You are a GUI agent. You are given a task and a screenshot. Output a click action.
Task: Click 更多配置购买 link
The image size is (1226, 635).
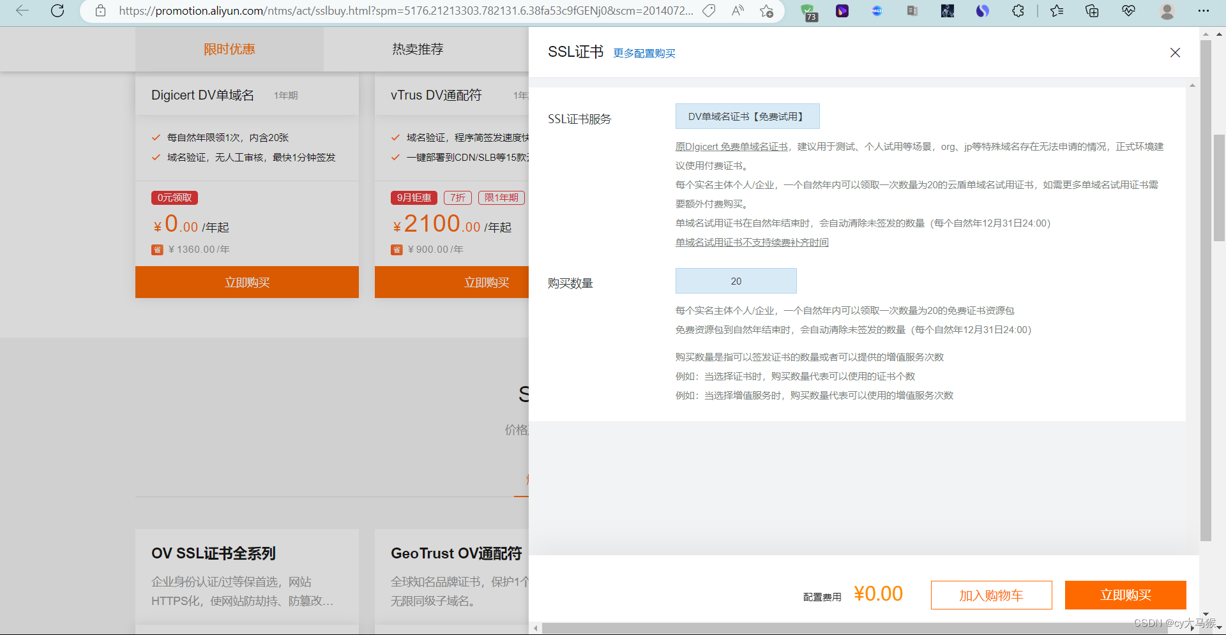click(x=644, y=54)
